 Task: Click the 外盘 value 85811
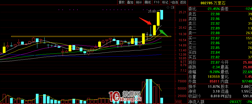(214, 82)
